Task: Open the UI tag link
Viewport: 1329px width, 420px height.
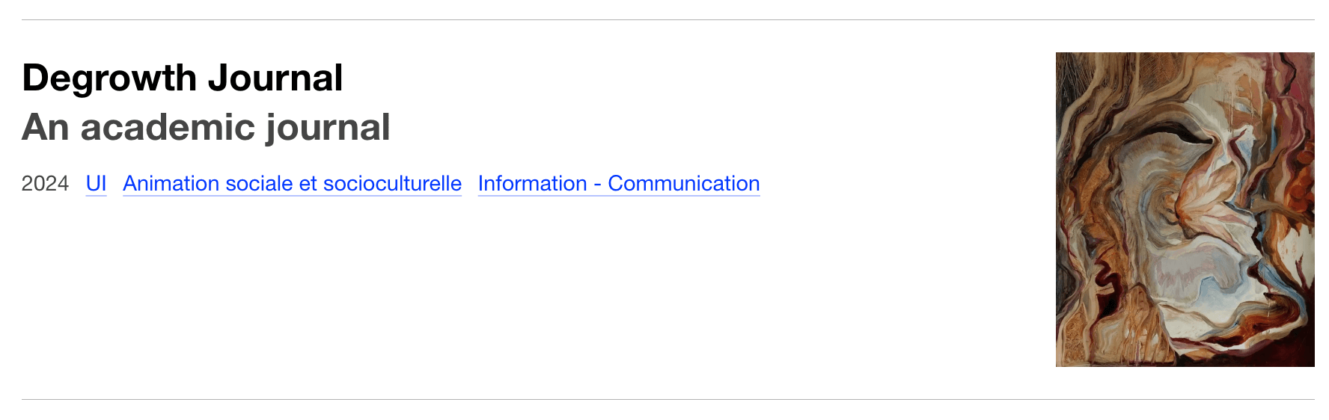Action: [96, 184]
